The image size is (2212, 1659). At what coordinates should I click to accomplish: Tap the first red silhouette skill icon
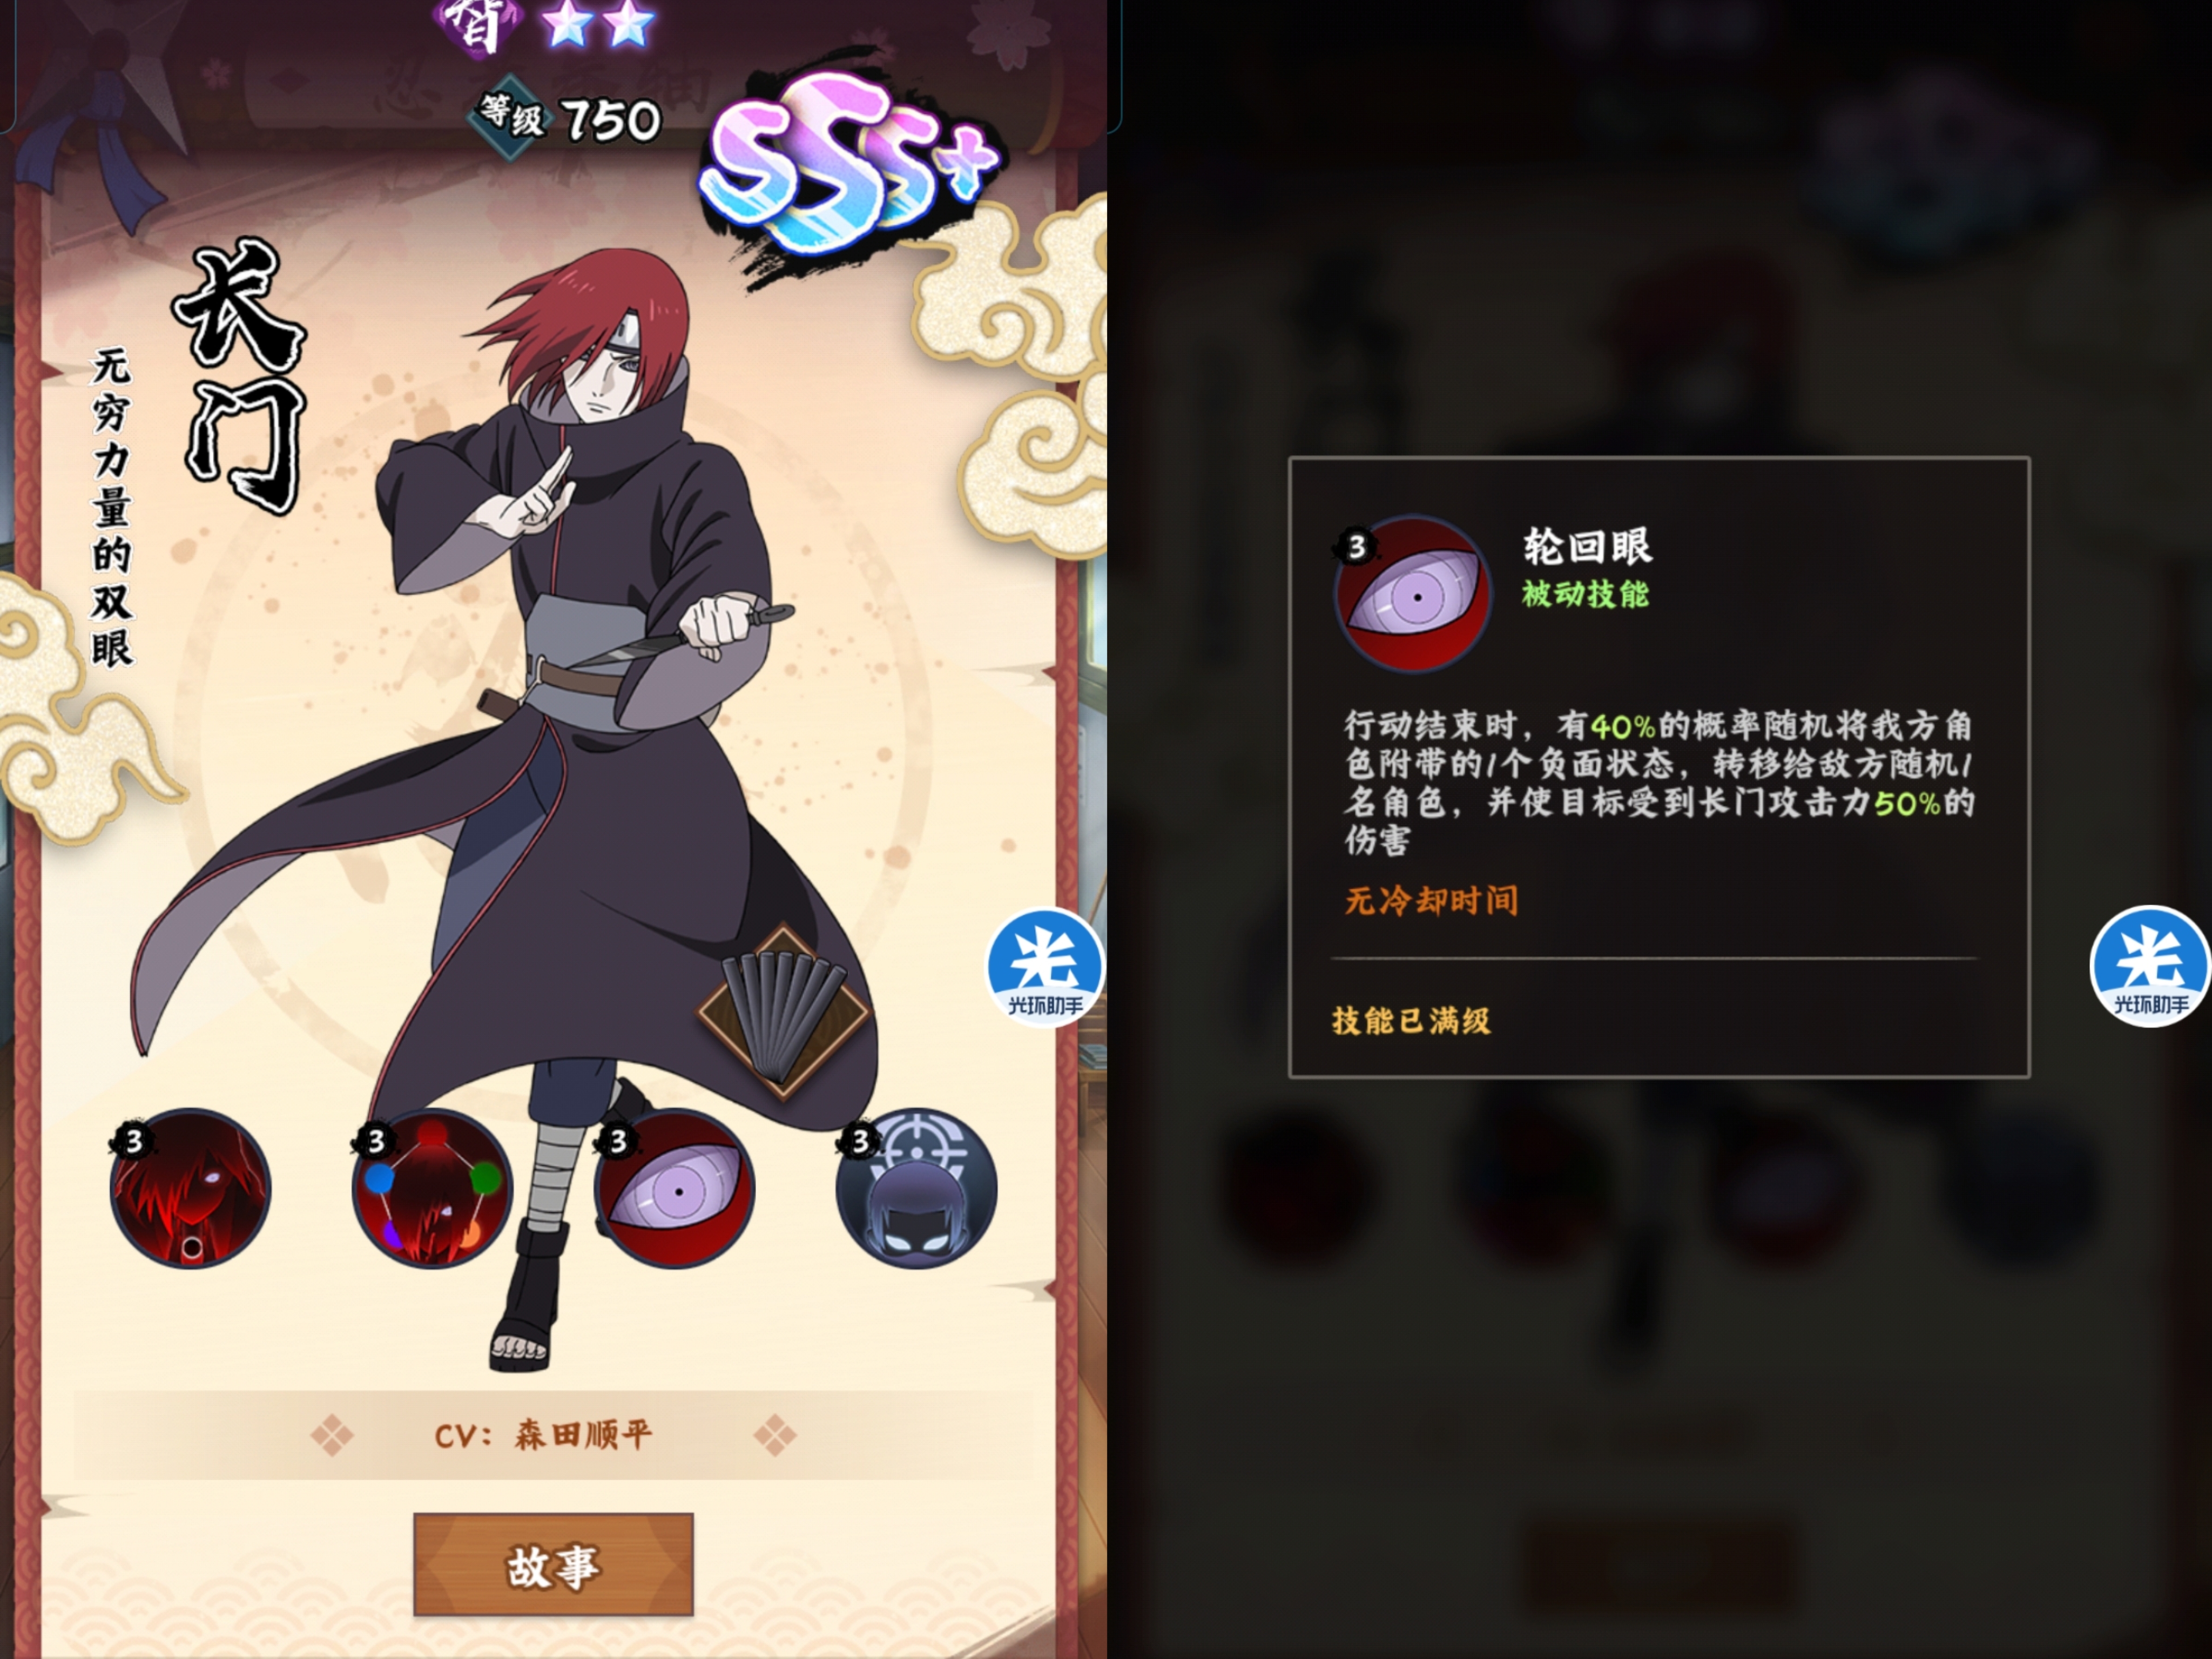(x=190, y=1188)
